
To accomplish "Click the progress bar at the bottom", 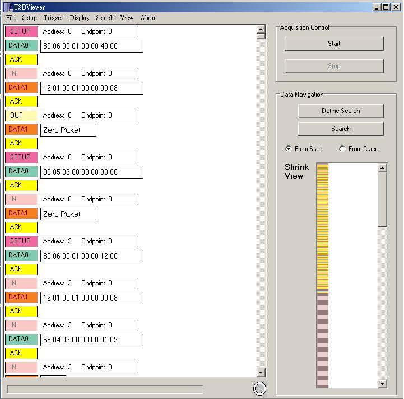I will [x=105, y=389].
